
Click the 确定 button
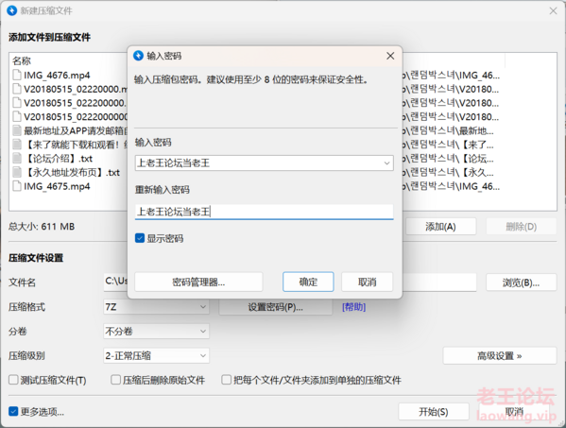click(308, 282)
